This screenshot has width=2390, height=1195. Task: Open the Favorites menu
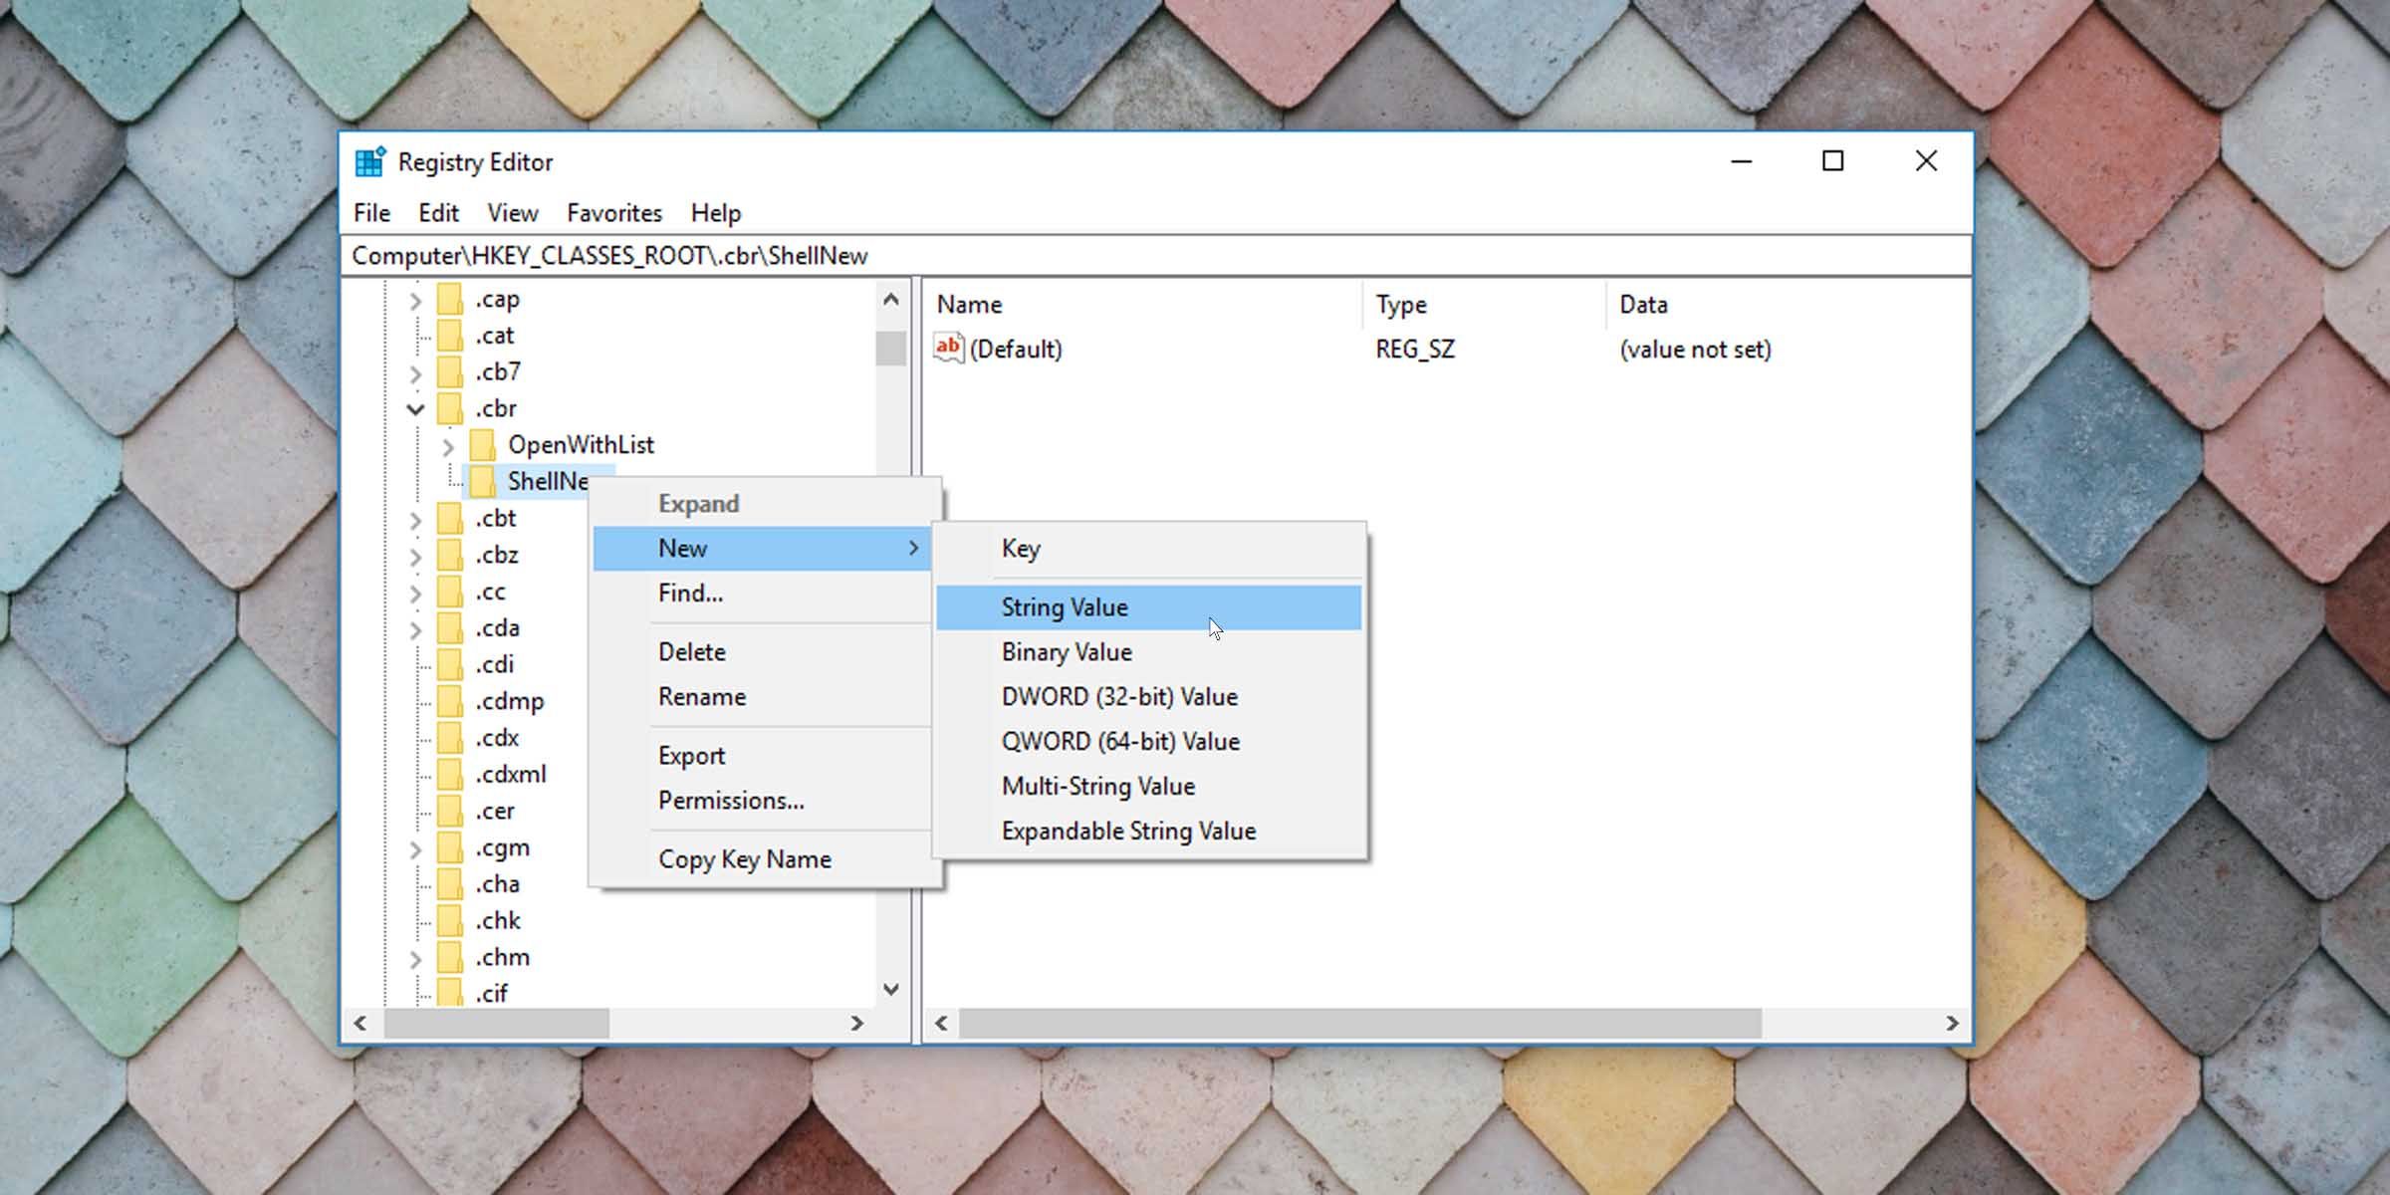[614, 213]
